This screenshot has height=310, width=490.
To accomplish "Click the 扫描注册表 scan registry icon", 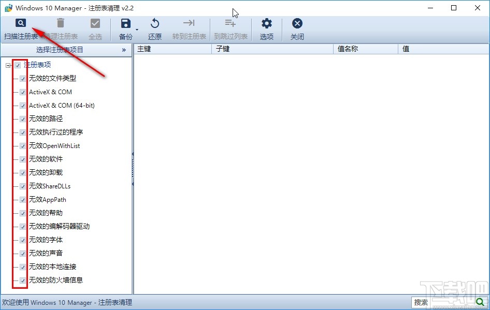I will [x=21, y=23].
